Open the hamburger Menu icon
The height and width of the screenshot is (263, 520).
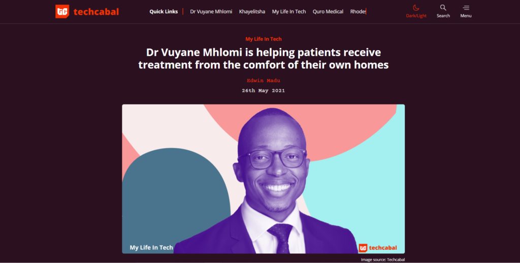[x=466, y=8]
